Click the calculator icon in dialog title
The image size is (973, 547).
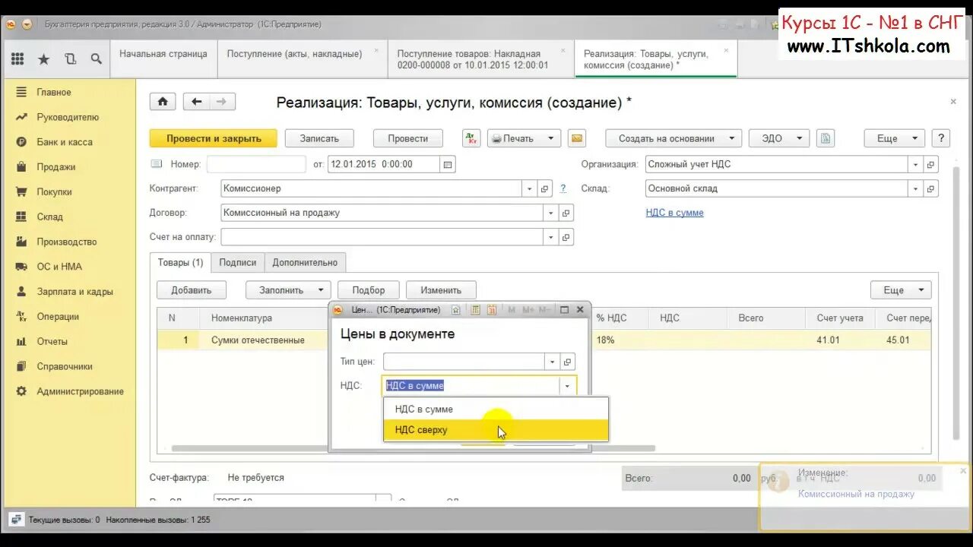click(475, 310)
